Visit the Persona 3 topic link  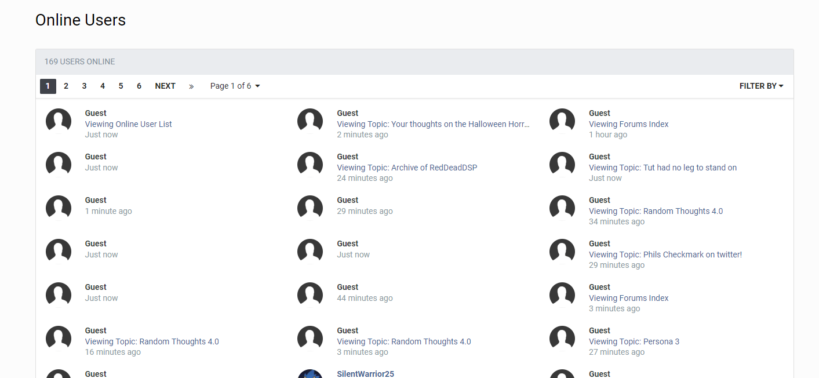(634, 341)
